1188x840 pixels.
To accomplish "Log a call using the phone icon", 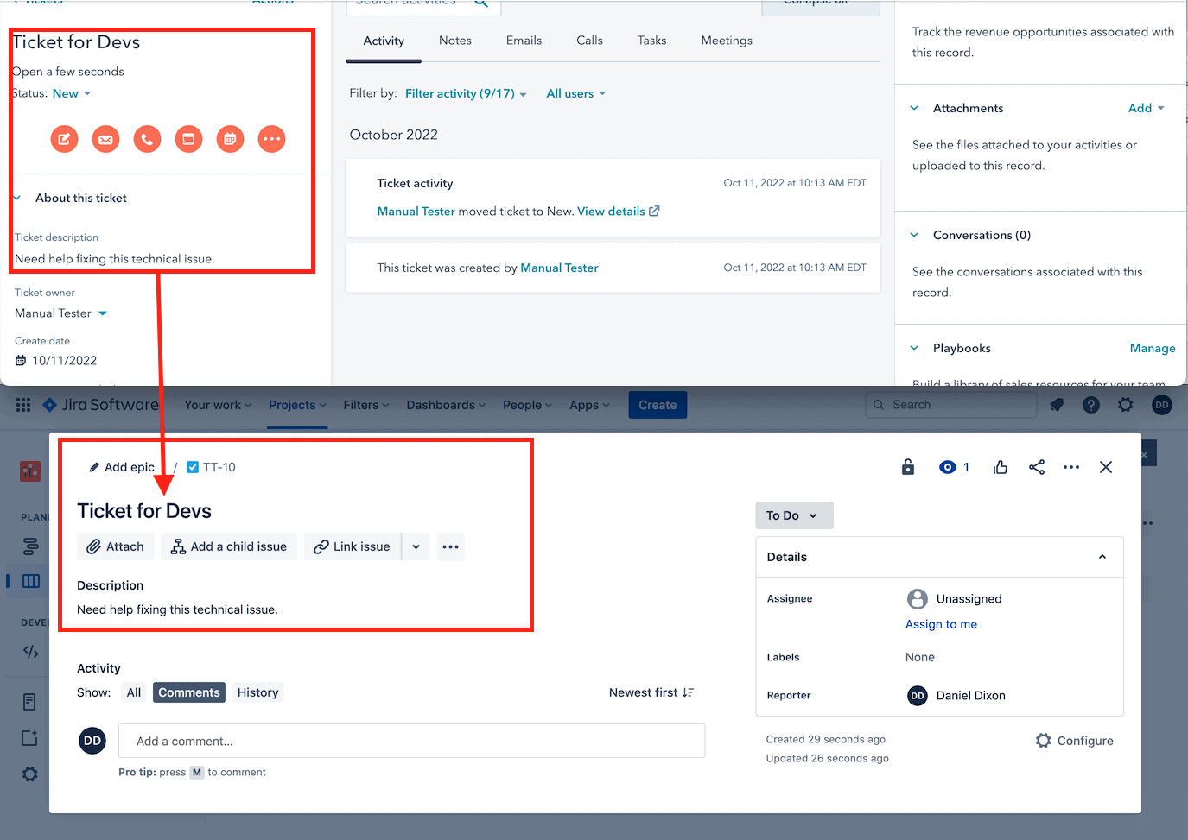I will pyautogui.click(x=147, y=138).
